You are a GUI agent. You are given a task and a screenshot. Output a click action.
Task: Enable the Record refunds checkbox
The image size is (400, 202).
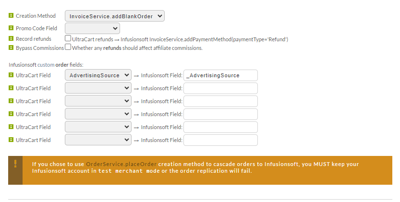pyautogui.click(x=68, y=38)
